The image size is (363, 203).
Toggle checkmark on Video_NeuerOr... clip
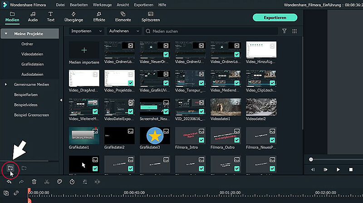[x=166, y=54]
